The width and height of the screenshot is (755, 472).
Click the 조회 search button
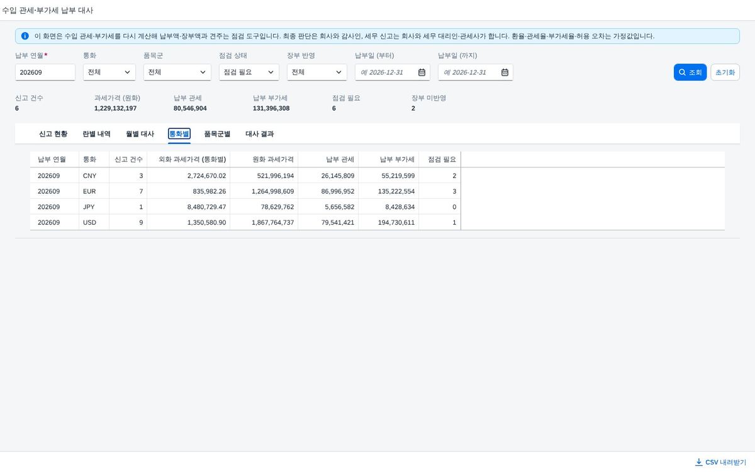(x=690, y=72)
